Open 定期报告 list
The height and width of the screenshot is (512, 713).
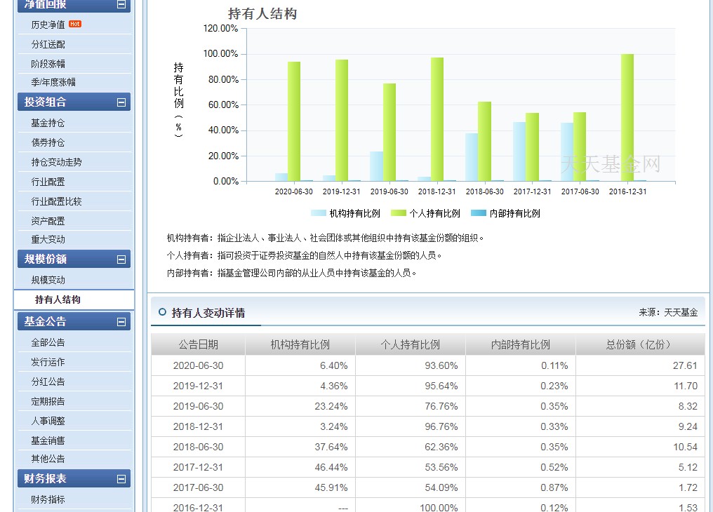pyautogui.click(x=48, y=401)
